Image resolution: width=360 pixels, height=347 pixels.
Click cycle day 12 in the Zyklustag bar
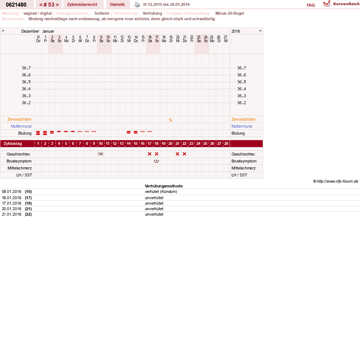[x=114, y=143]
